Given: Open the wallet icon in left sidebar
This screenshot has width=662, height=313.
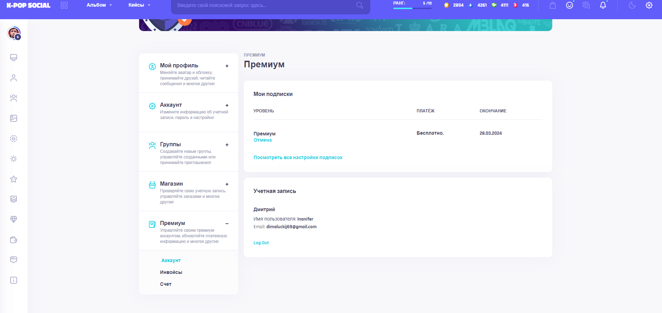Looking at the screenshot, I should [14, 240].
